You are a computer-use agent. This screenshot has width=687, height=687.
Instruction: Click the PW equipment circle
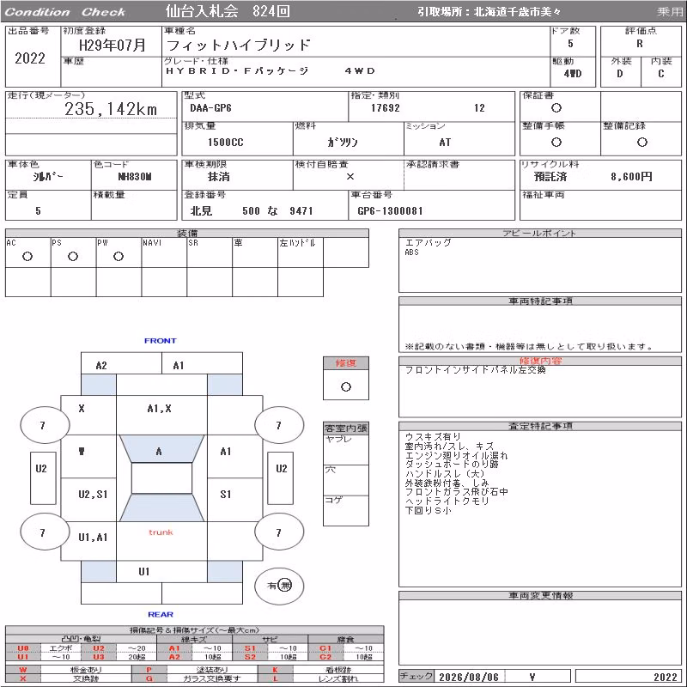coord(119,256)
